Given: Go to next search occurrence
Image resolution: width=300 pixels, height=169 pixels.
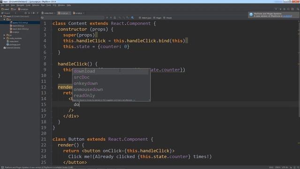Looking at the screenshot, I should pos(111,18).
